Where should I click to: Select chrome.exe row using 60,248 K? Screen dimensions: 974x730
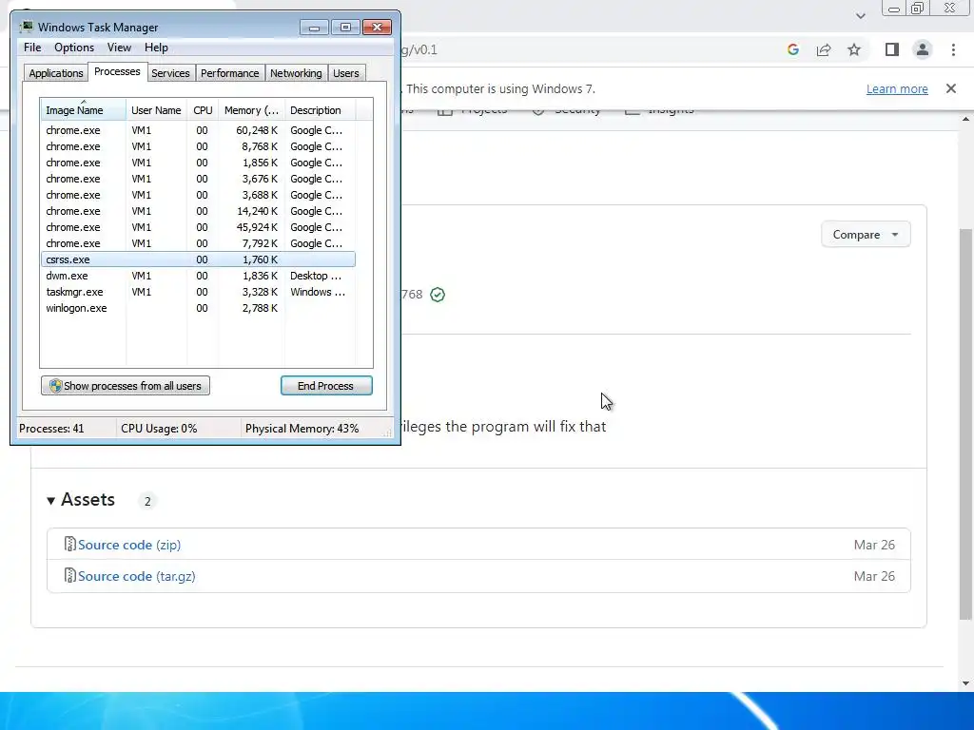pyautogui.click(x=198, y=130)
